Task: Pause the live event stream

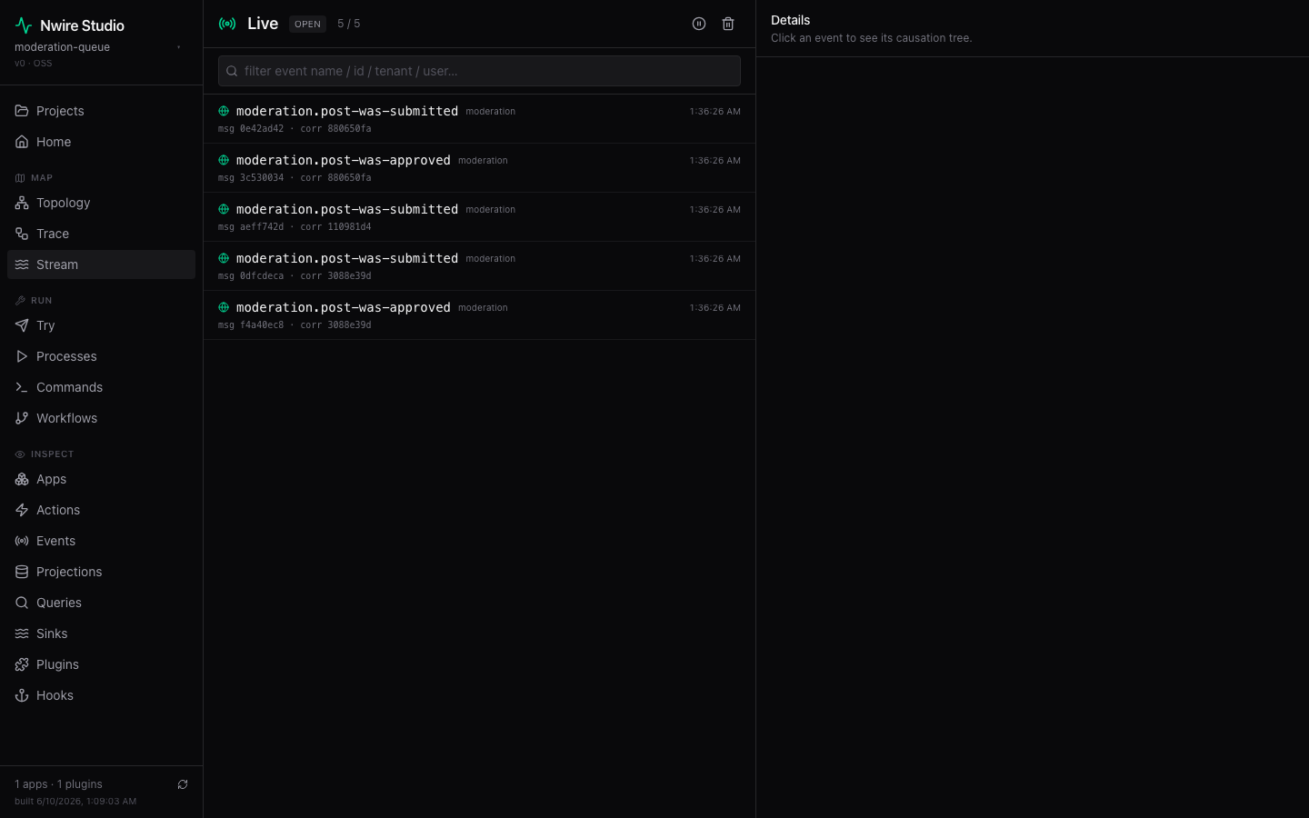Action: click(x=699, y=24)
